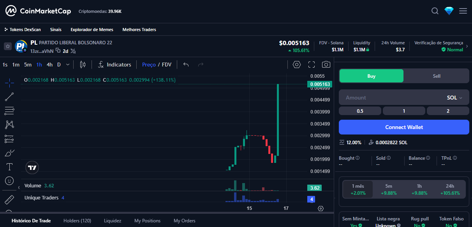Click the Bought info icon
Viewport: 472px width, 227px height.
[x=358, y=158]
